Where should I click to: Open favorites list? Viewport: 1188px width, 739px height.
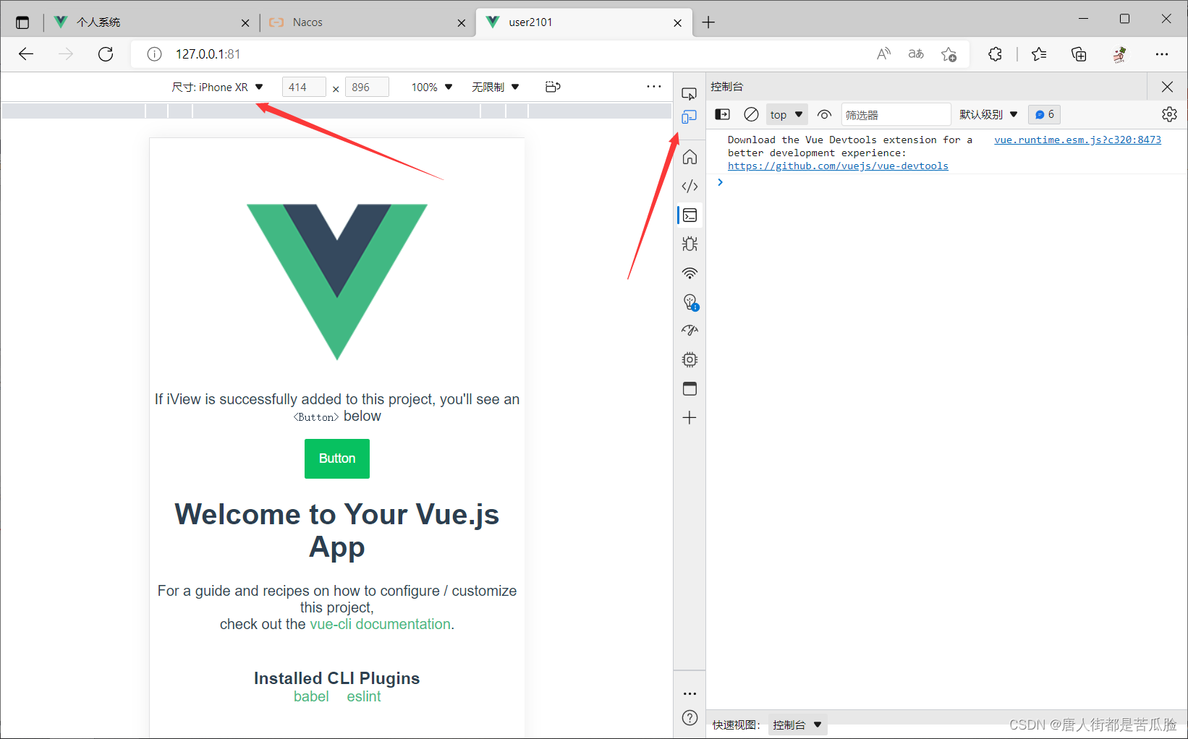click(1039, 54)
